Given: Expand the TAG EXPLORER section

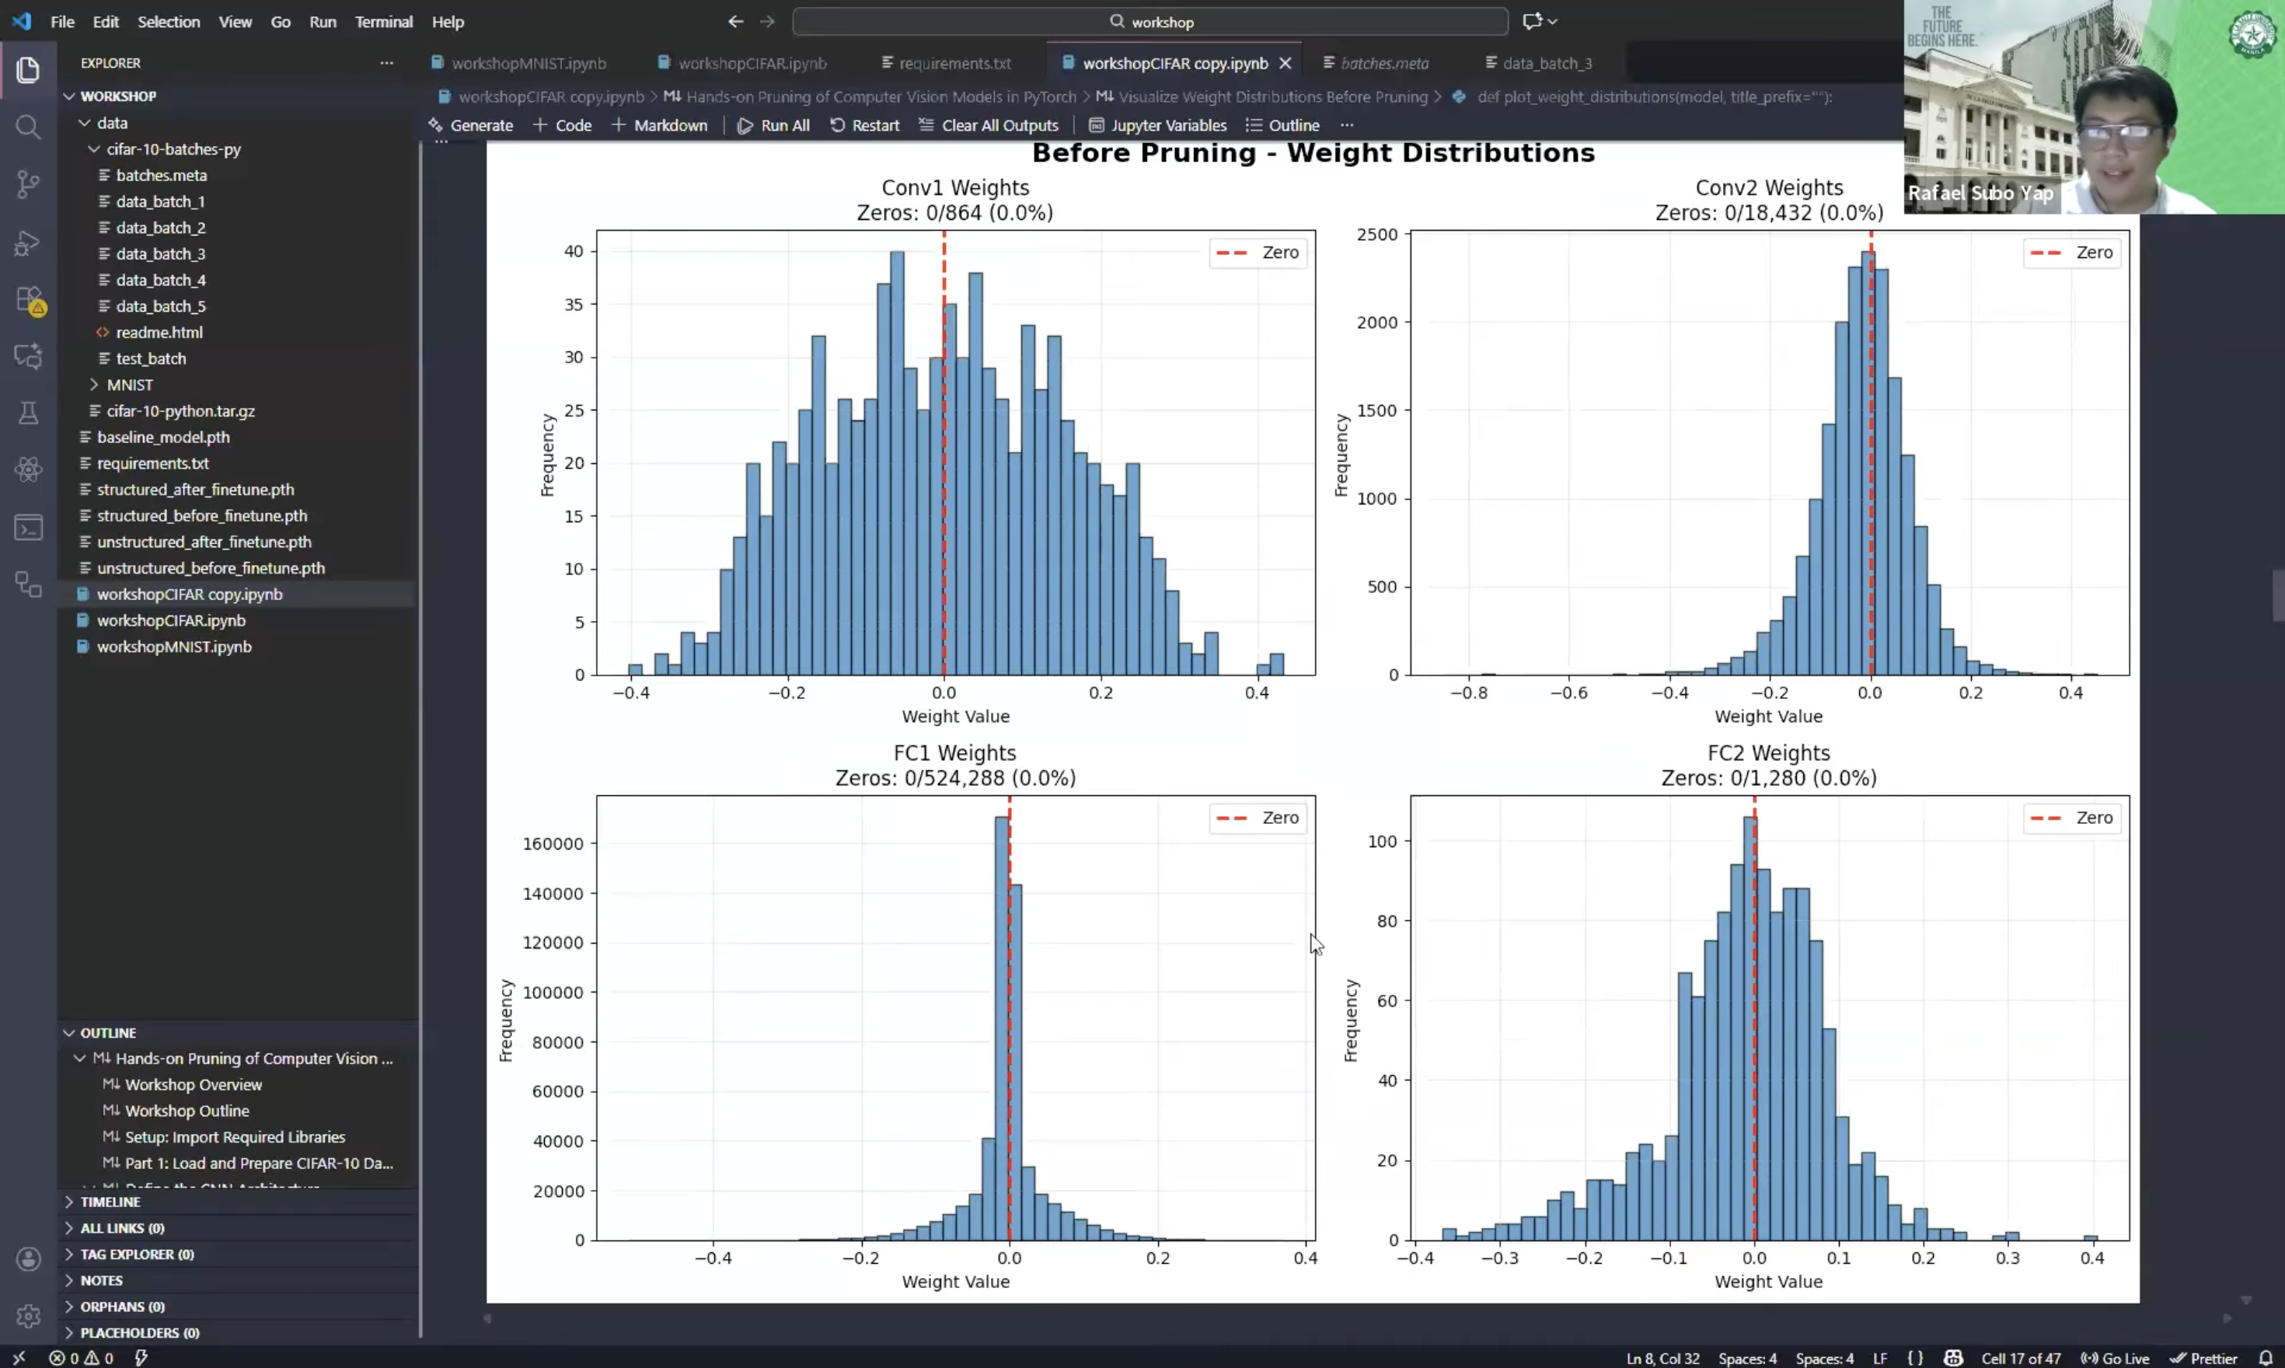Looking at the screenshot, I should click(69, 1255).
